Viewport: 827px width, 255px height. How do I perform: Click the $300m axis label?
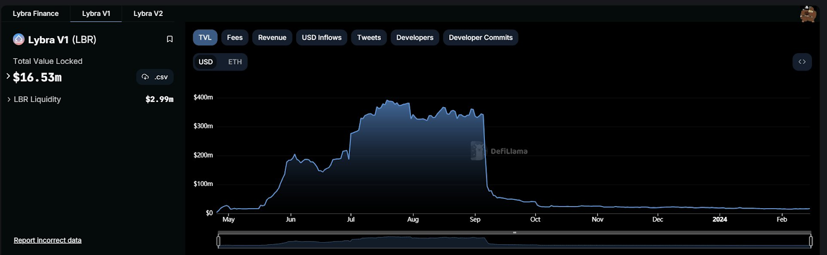pos(203,126)
